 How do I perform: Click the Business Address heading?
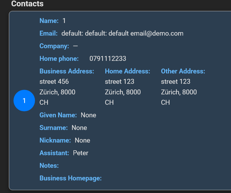click(x=67, y=71)
